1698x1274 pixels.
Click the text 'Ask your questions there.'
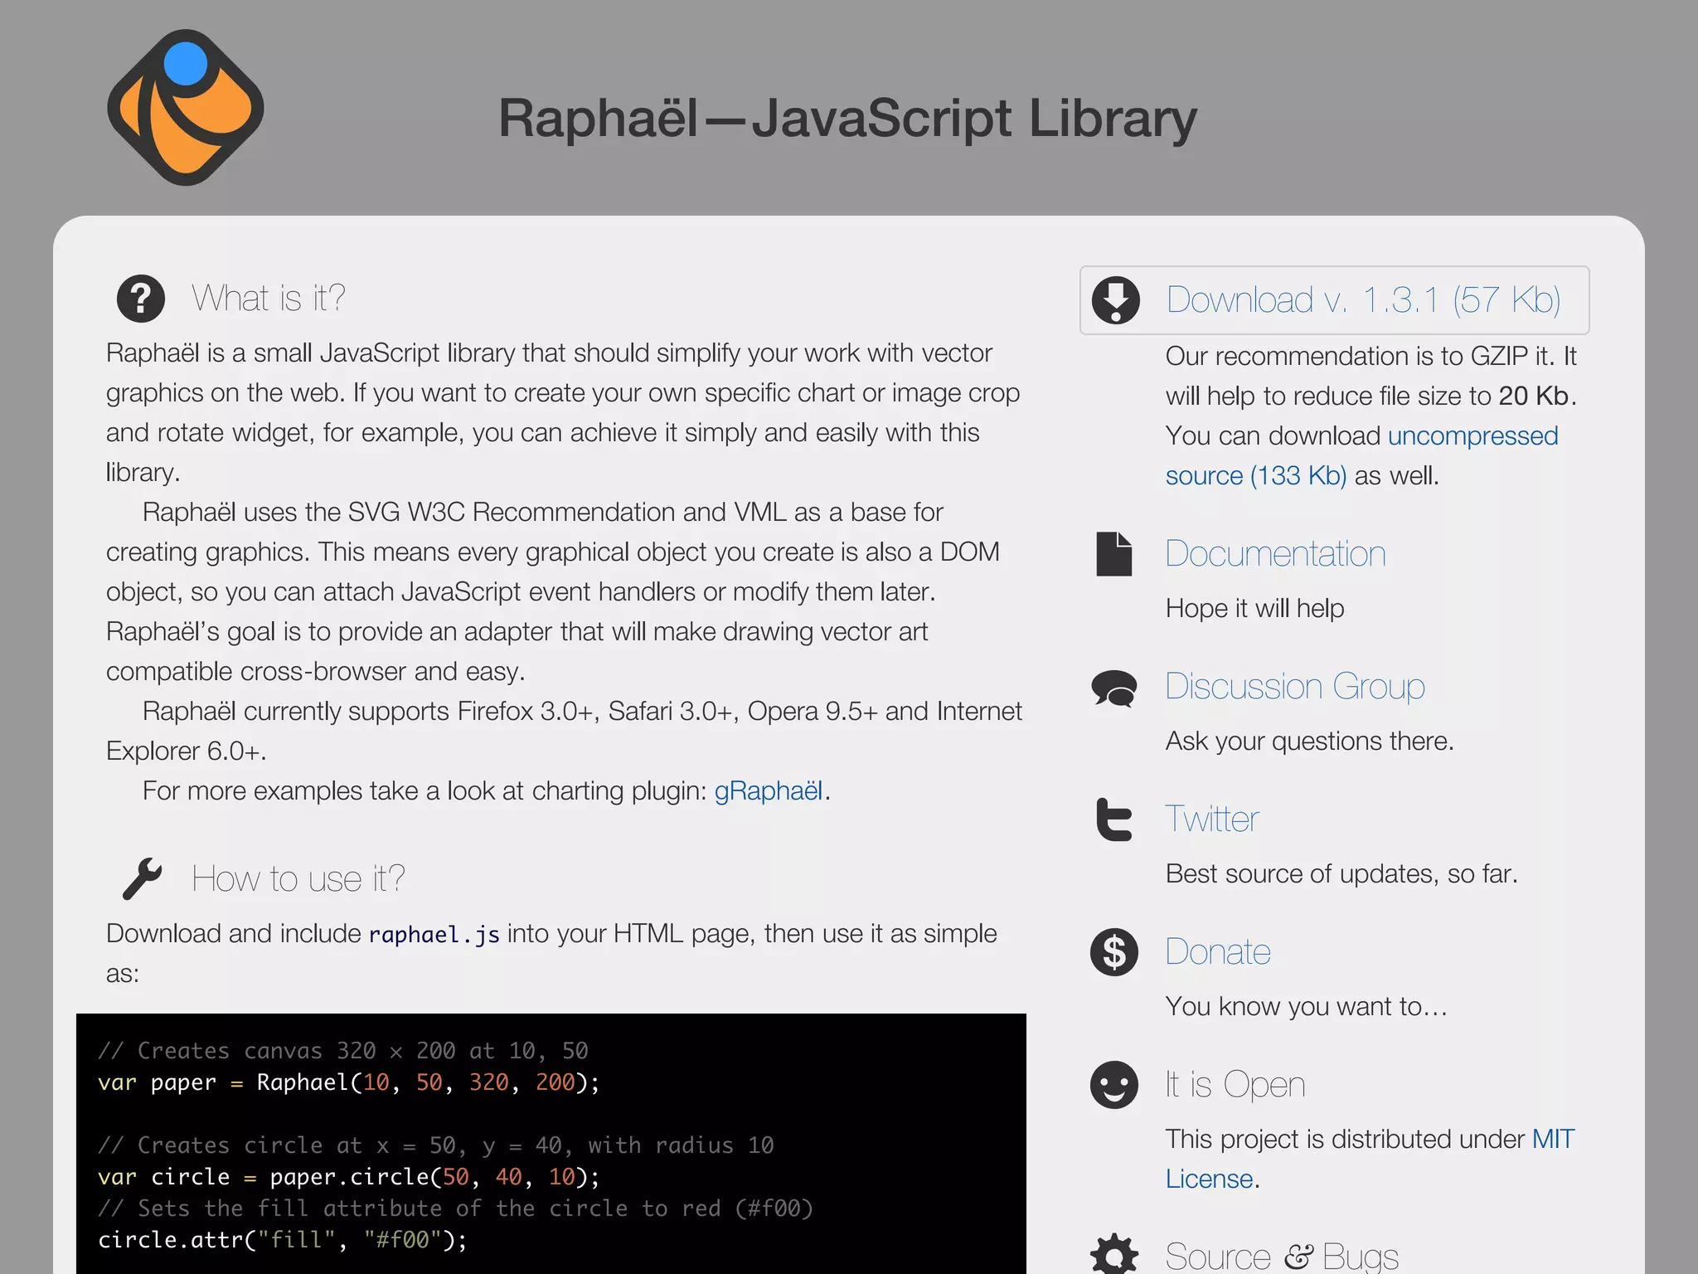point(1310,742)
